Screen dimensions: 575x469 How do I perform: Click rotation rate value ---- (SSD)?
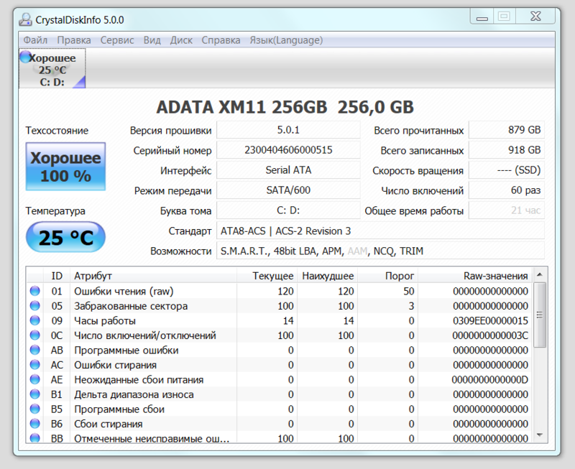[507, 170]
